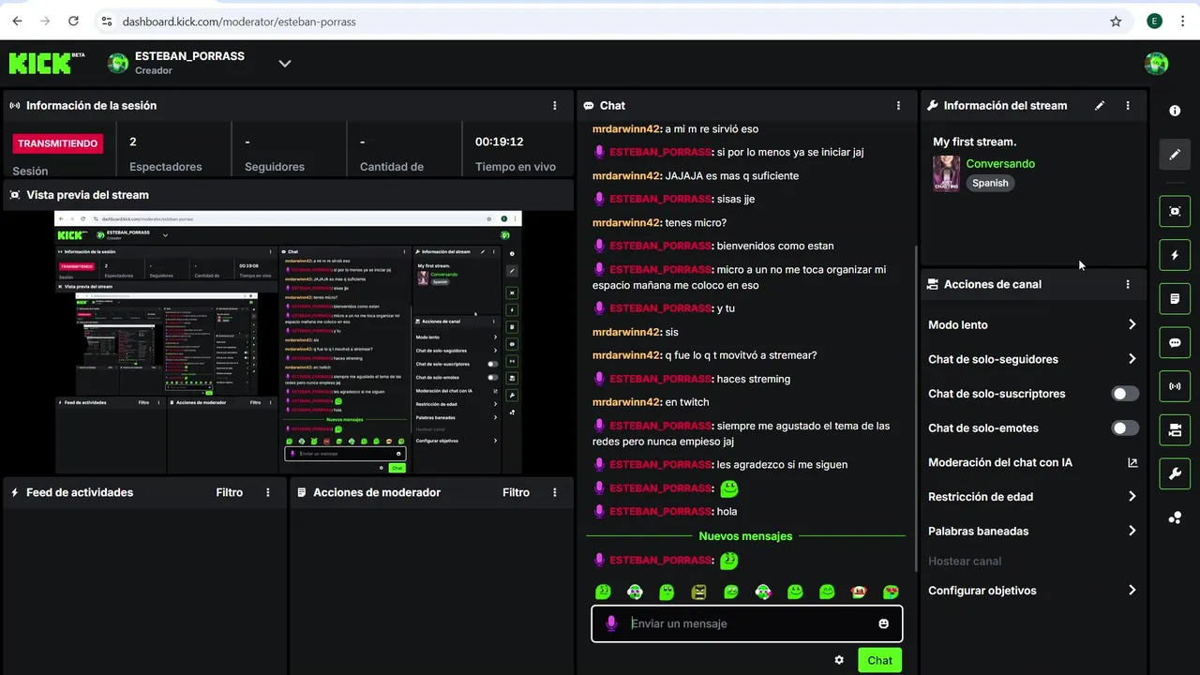Open the info icon in right sidebar
1200x675 pixels.
pyautogui.click(x=1175, y=111)
